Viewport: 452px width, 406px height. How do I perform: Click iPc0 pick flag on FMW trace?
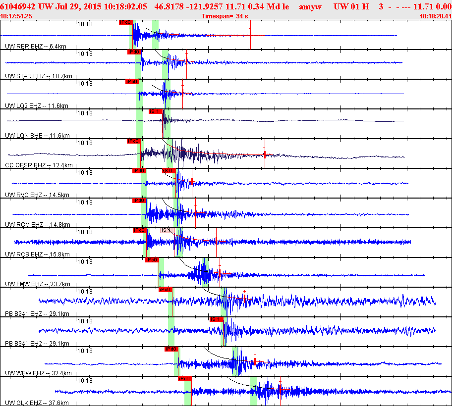pyautogui.click(x=152, y=260)
